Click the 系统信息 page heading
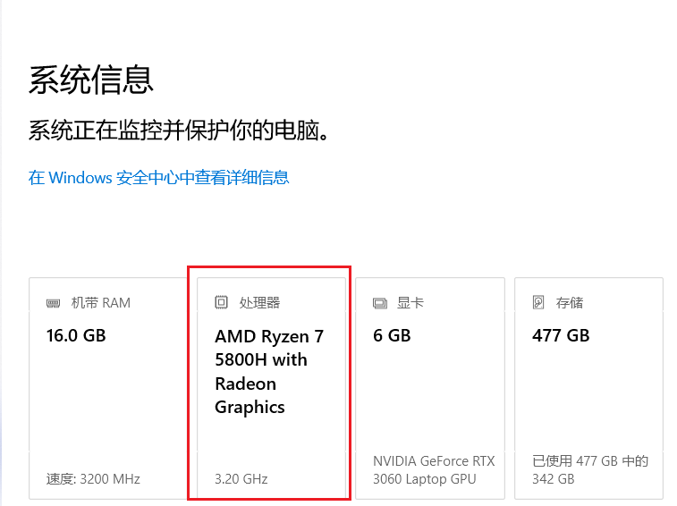677x506 pixels. pyautogui.click(x=91, y=80)
